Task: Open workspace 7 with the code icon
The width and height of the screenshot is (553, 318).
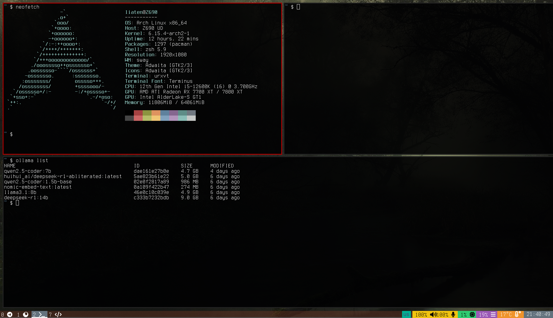Action: 55,314
